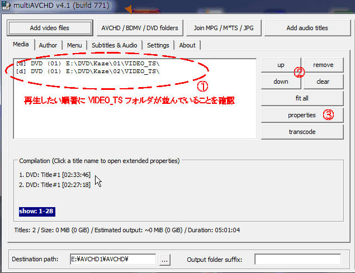The width and height of the screenshot is (355, 273).
Task: Click Join MPG / M*TS / JPG button
Action: tap(224, 28)
